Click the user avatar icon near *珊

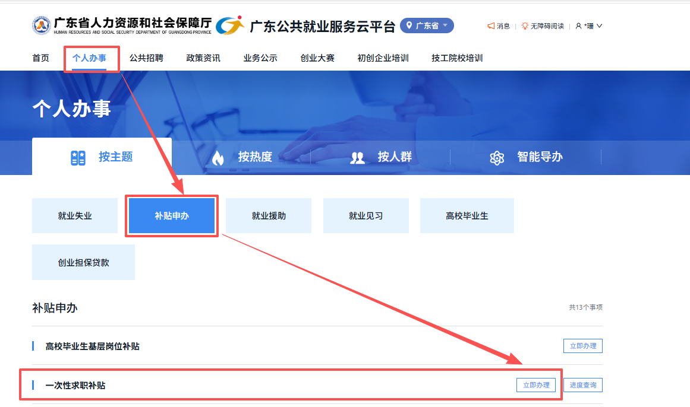579,26
